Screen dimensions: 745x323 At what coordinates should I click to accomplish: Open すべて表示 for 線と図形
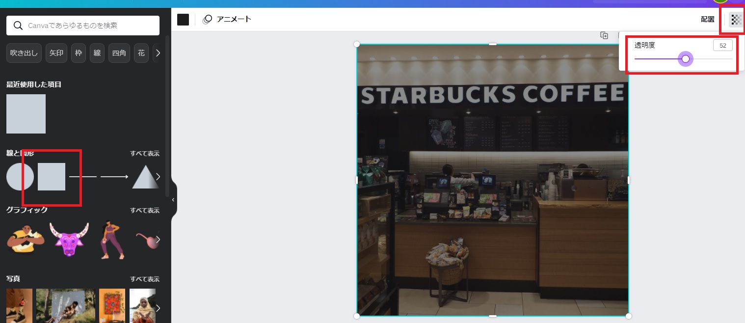point(145,154)
